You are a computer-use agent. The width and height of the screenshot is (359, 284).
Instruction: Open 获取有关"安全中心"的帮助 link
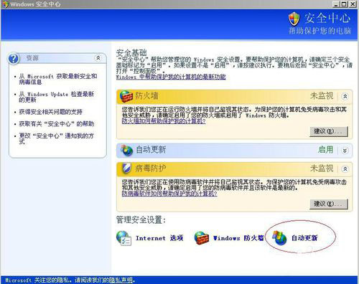coord(57,124)
